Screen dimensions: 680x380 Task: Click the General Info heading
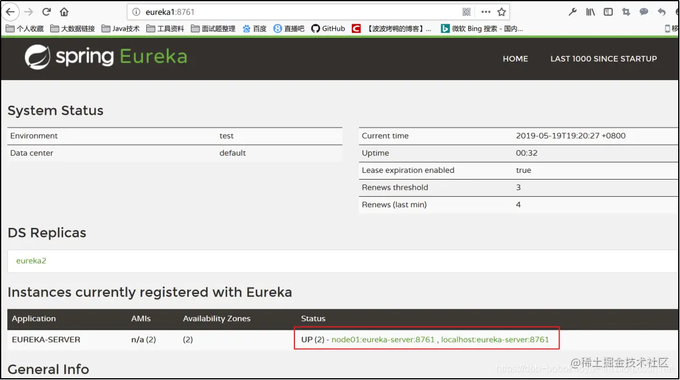click(x=48, y=369)
